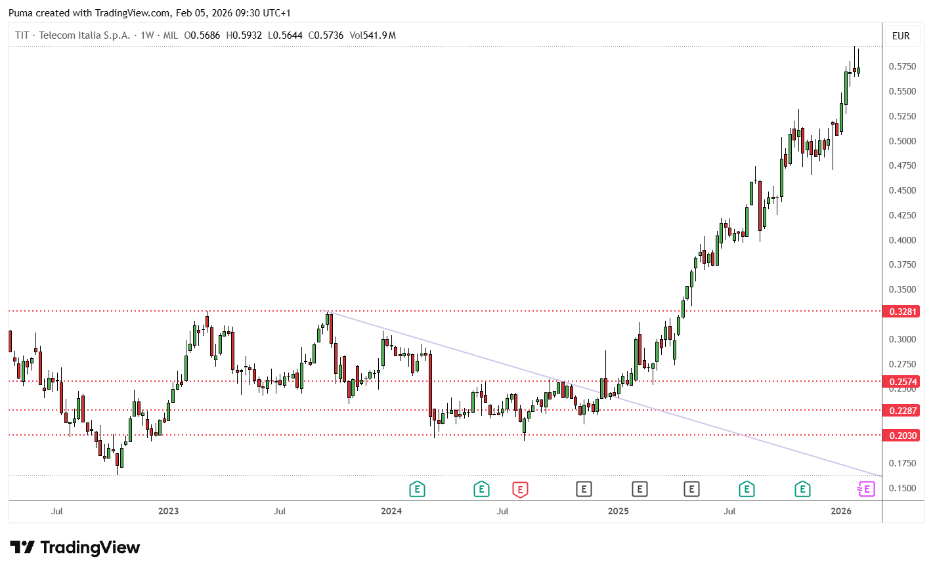Click the 1W interval label in legend
The height and width of the screenshot is (572, 933).
pyautogui.click(x=147, y=35)
